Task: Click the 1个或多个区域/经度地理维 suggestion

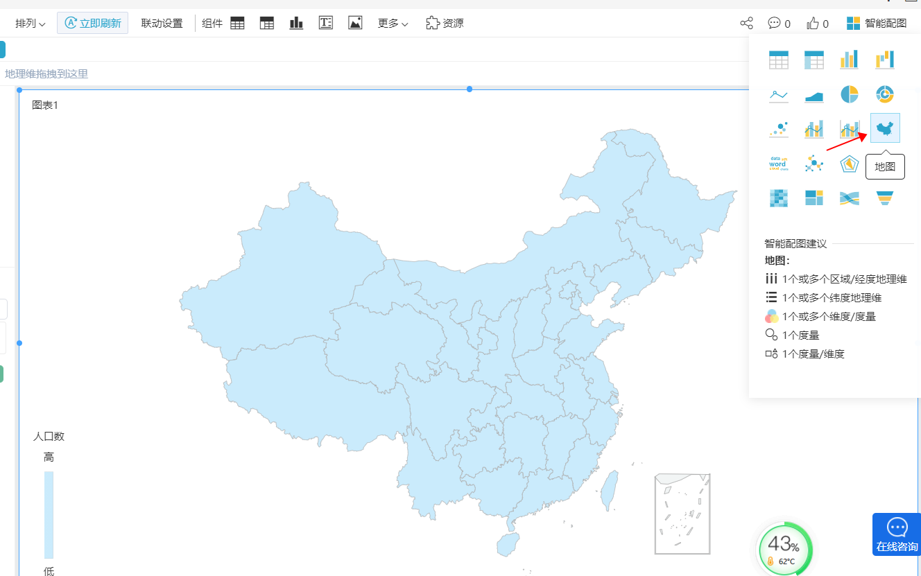Action: click(x=836, y=279)
